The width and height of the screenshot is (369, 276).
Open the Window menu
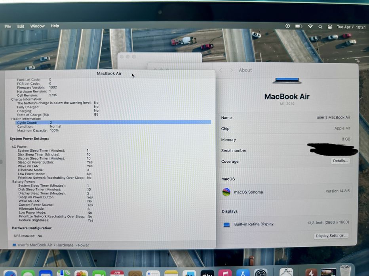coord(37,26)
